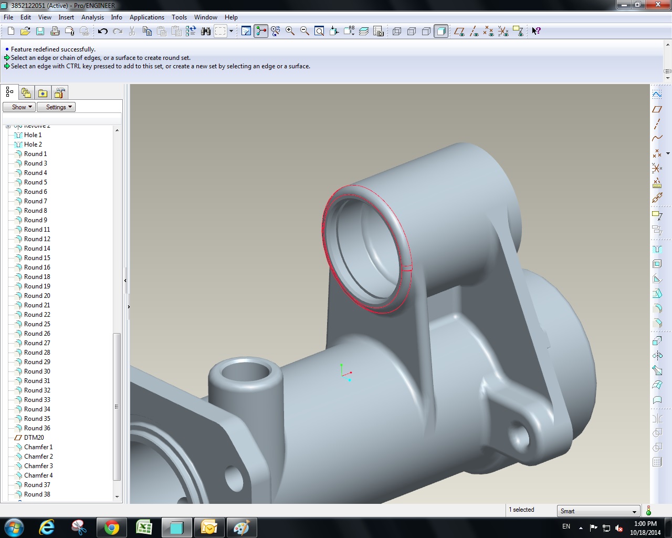Image resolution: width=672 pixels, height=538 pixels.
Task: Open the File menu
Action: click(x=8, y=17)
